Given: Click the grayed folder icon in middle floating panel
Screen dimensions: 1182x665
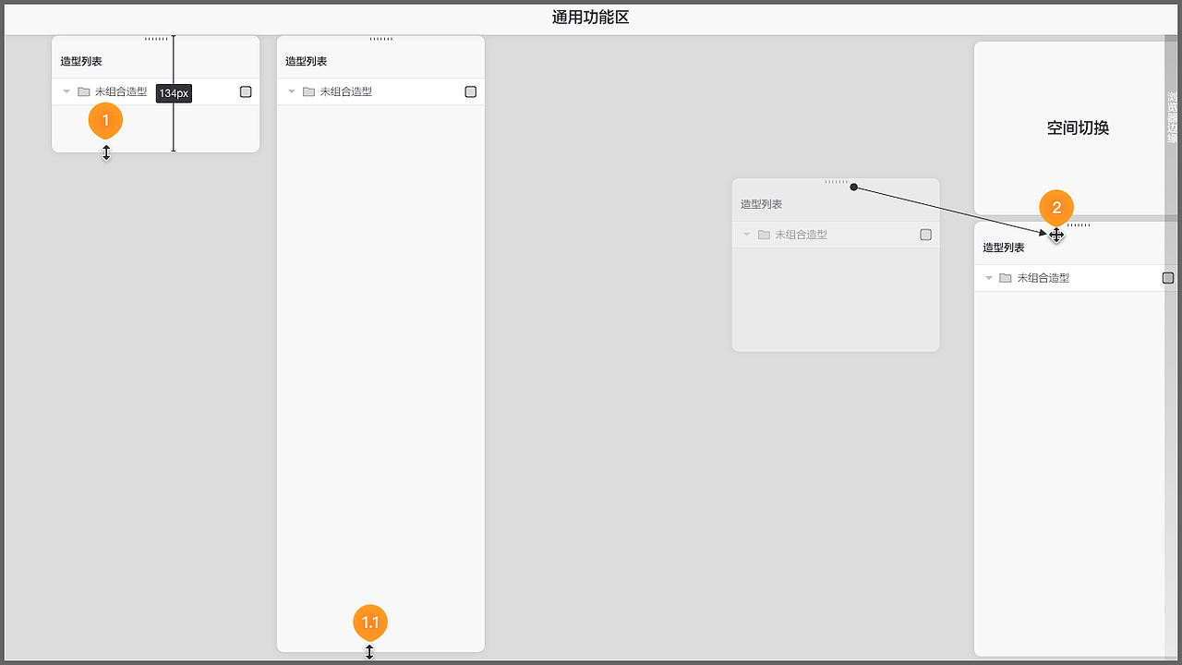Looking at the screenshot, I should pos(764,235).
